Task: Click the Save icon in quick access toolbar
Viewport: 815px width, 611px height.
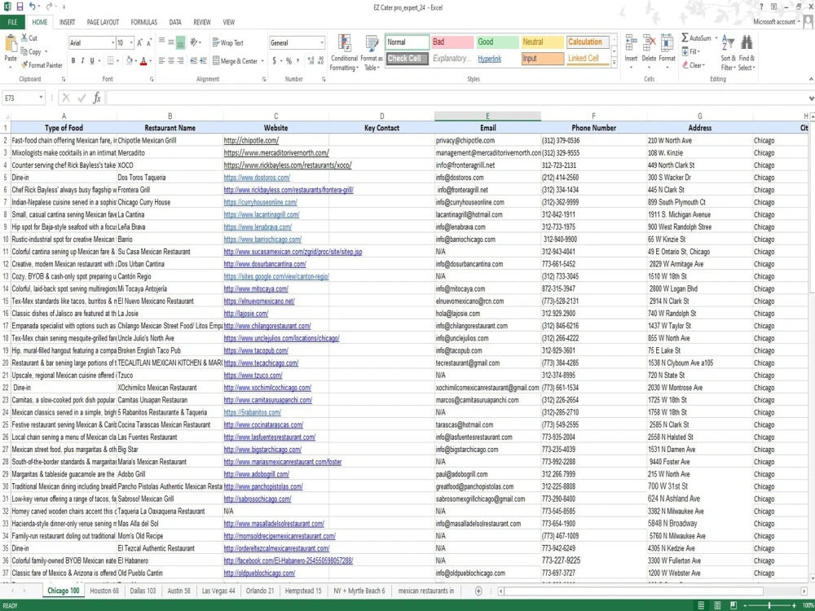Action: coord(20,7)
